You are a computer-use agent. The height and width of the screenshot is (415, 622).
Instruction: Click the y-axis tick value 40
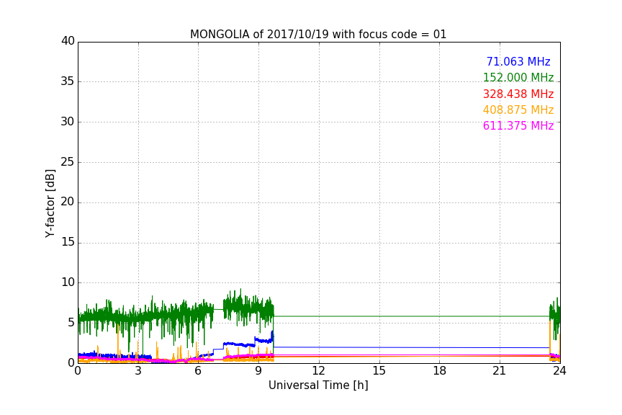68,41
